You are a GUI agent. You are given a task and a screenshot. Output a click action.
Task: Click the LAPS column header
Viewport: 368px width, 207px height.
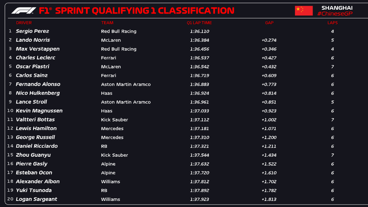tap(332, 23)
